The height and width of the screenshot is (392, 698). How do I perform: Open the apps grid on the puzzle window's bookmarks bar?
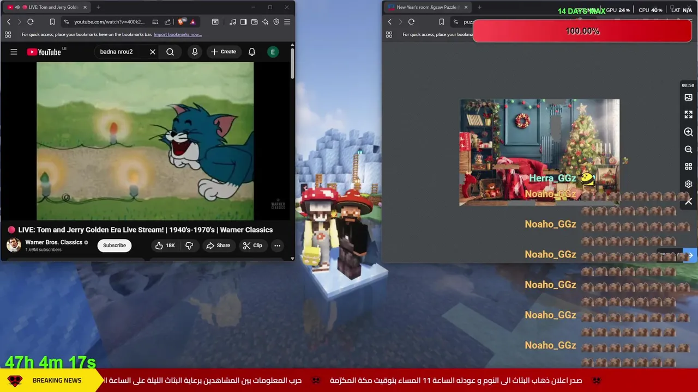click(x=389, y=34)
